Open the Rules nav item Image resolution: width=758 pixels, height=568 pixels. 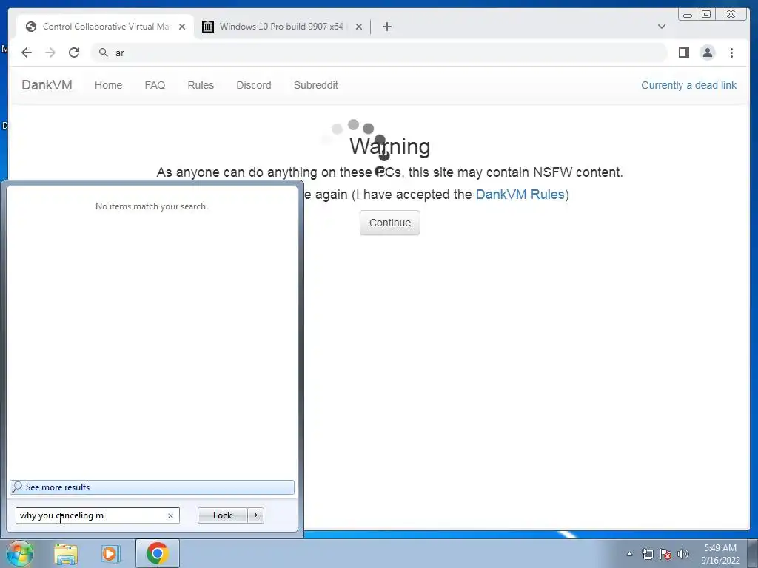(201, 85)
